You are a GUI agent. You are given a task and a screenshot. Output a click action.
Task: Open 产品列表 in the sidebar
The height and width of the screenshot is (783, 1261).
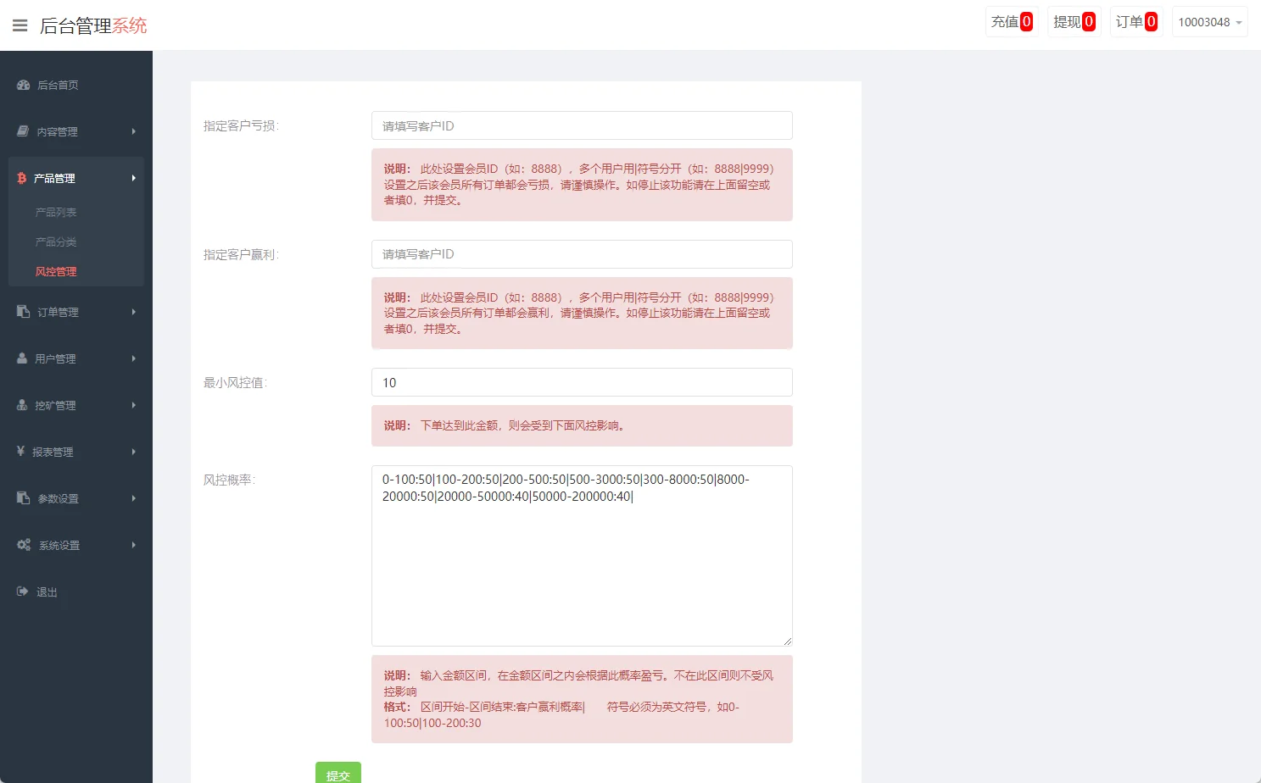point(56,212)
